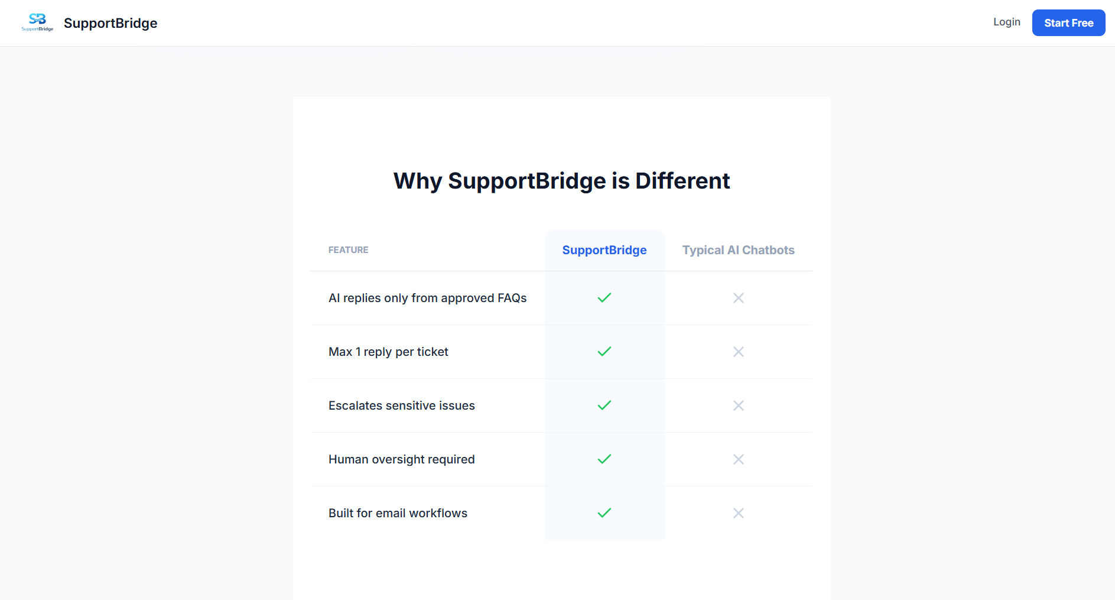This screenshot has height=600, width=1115.
Task: Click the X icon for Escalates sensitive issues
Action: pos(738,406)
